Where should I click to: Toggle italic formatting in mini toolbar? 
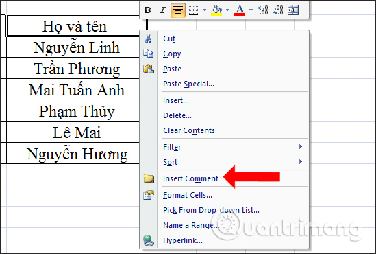162,10
